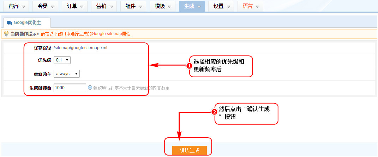Expand the 订单 dropdown arrow
Image resolution: width=378 pixels, height=157 pixels.
pos(82,7)
